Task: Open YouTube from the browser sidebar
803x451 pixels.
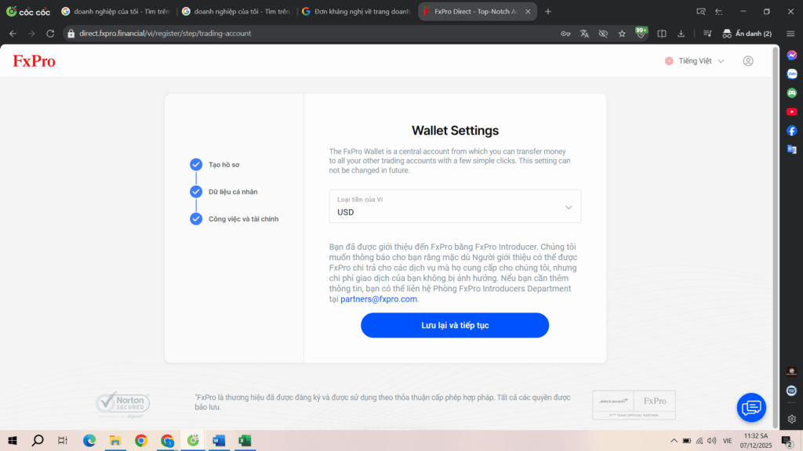Action: coord(792,112)
